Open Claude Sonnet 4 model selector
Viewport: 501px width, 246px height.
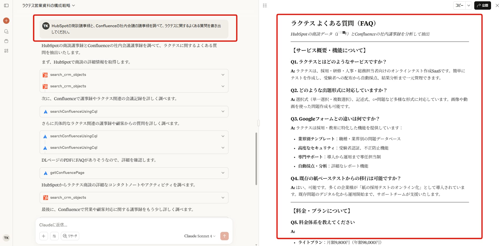pos(200,236)
